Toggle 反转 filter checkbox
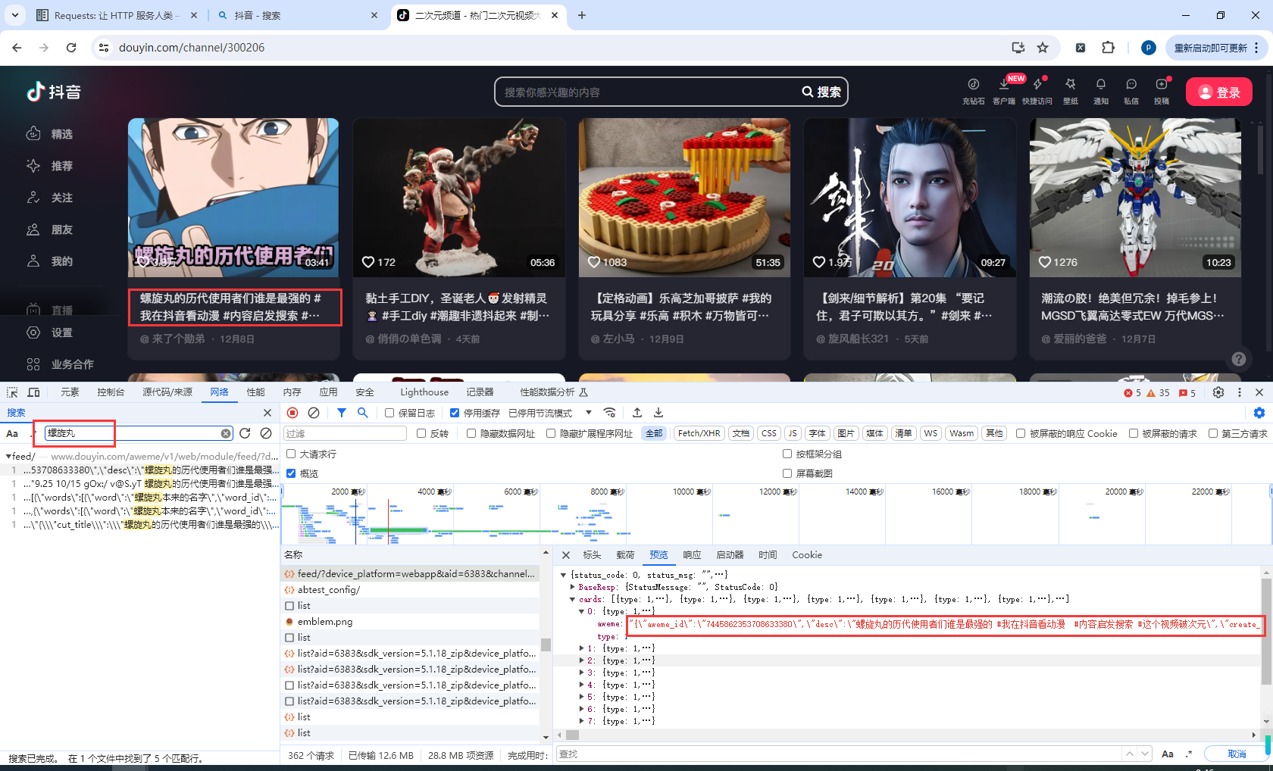 tap(421, 433)
